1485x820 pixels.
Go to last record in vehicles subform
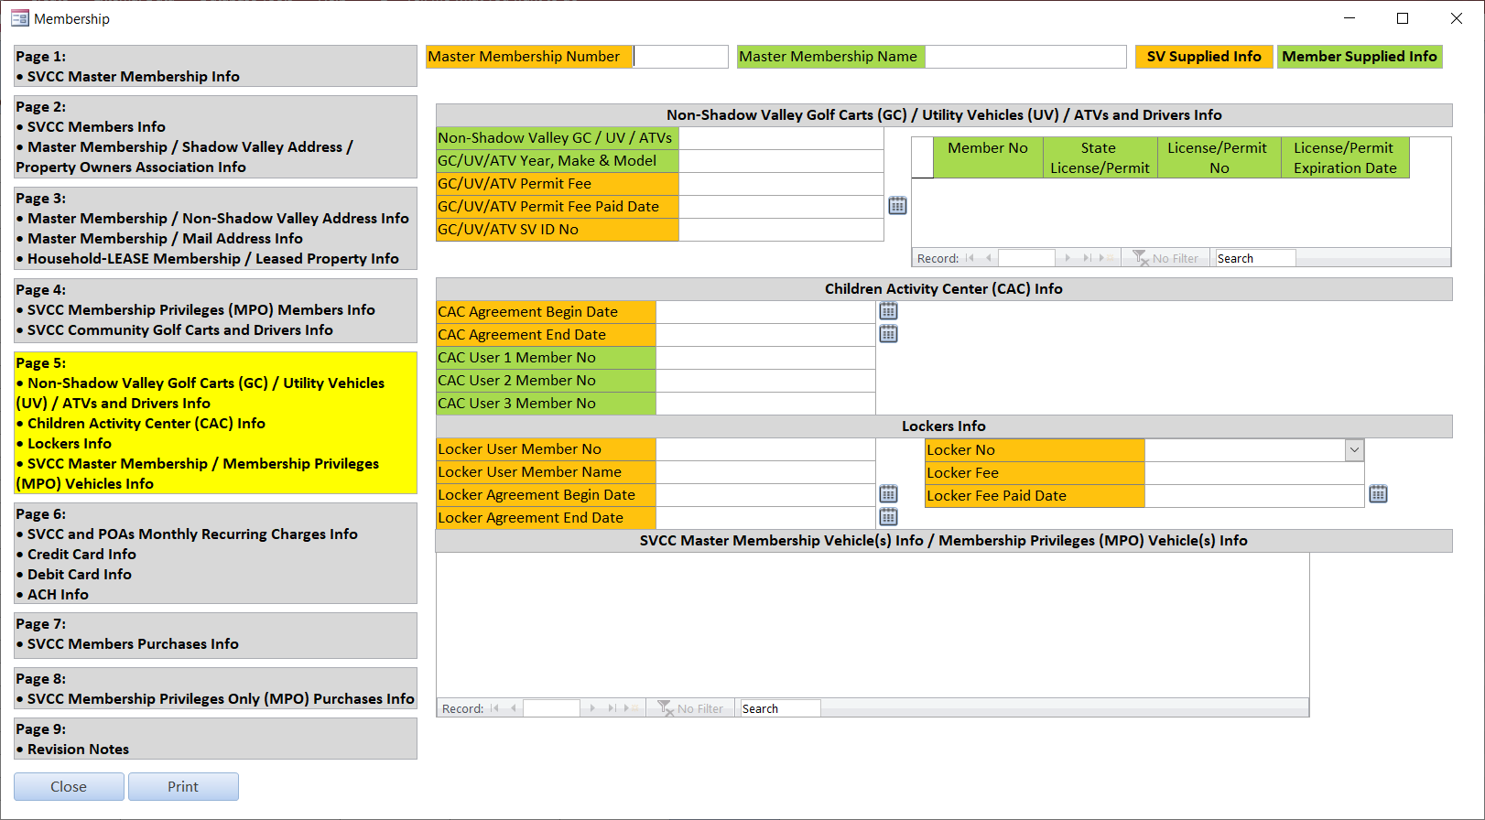tap(612, 708)
